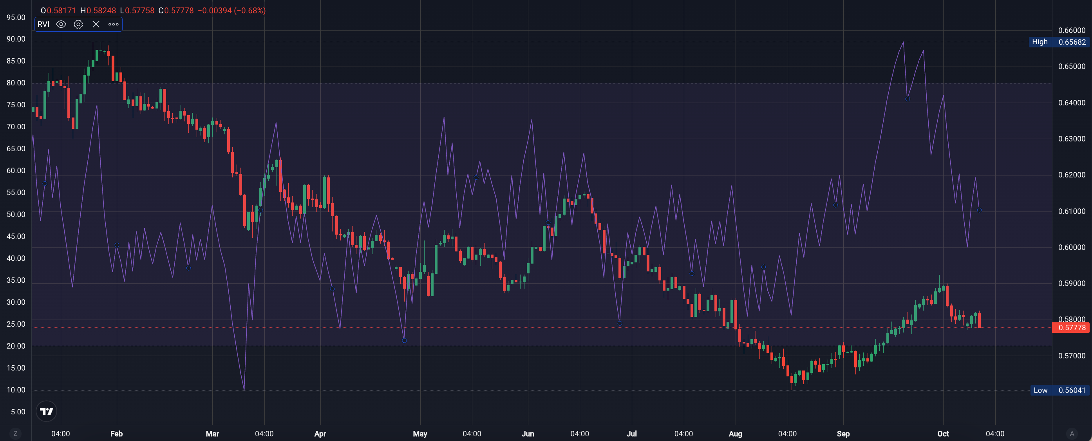Toggle RVI indicator visibility eye icon

(61, 24)
